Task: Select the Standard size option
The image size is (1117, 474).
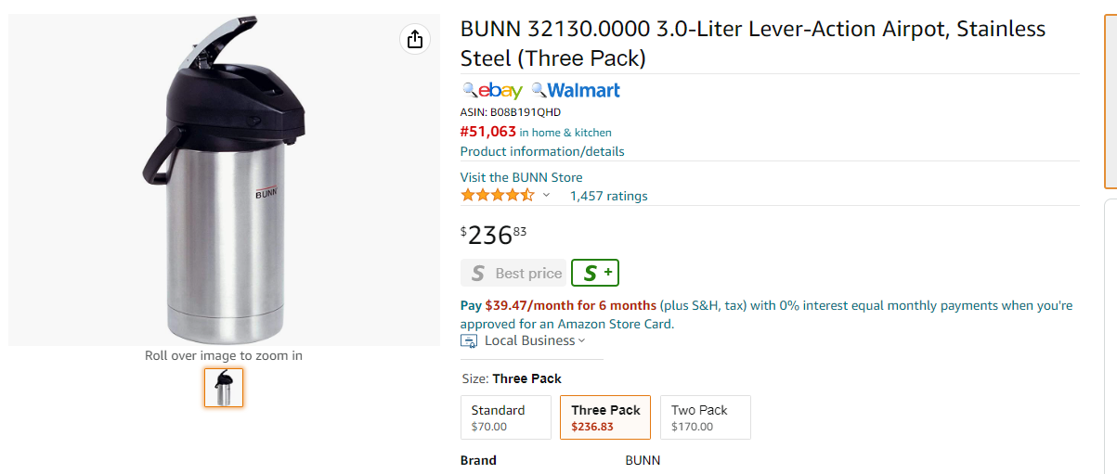Action: 506,417
